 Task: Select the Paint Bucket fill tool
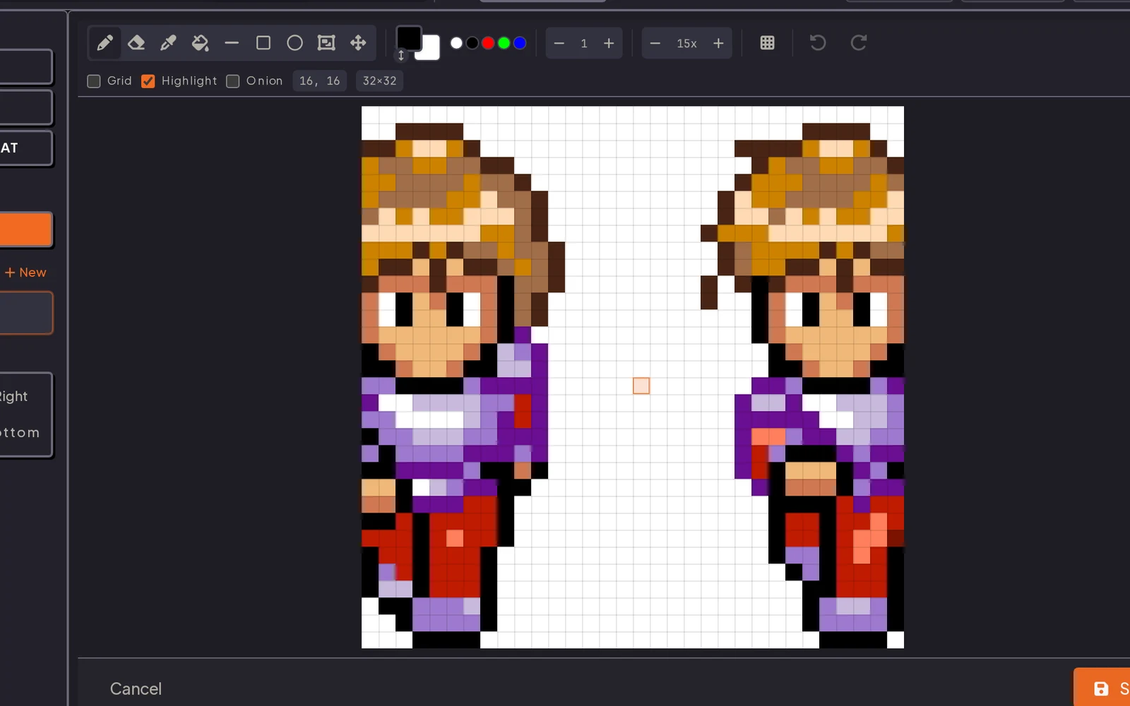[200, 43]
